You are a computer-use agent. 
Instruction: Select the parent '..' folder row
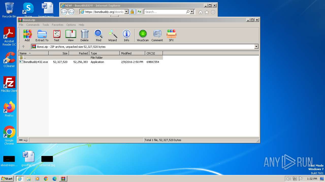click(x=90, y=58)
